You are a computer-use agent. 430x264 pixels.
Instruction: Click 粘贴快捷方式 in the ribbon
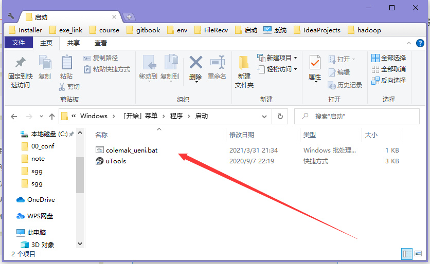[107, 69]
